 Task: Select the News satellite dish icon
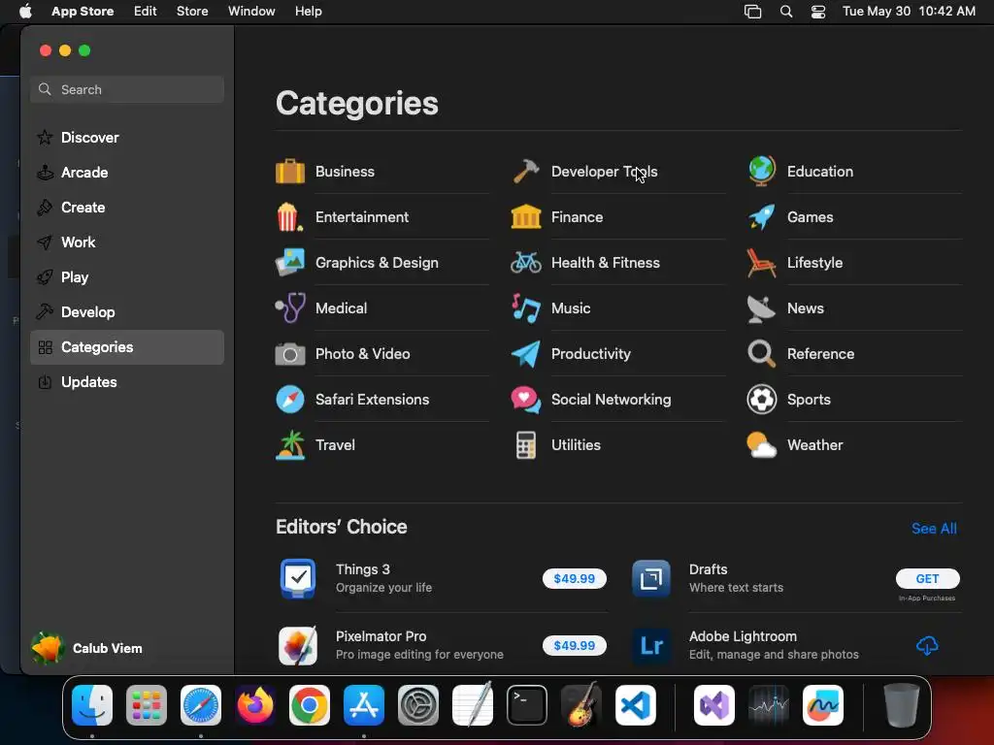click(x=762, y=308)
